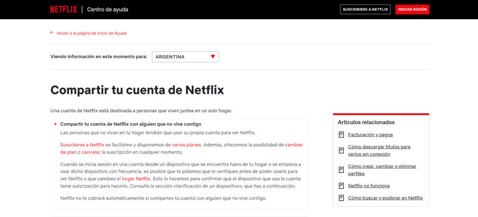Open the 'varios planes' link

[186, 145]
